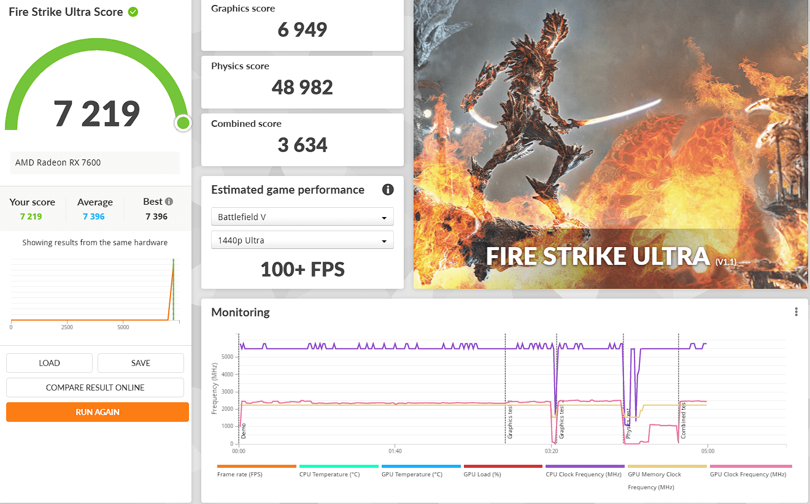This screenshot has width=810, height=504.
Task: Open the Estimated game performance info icon
Action: click(x=388, y=189)
